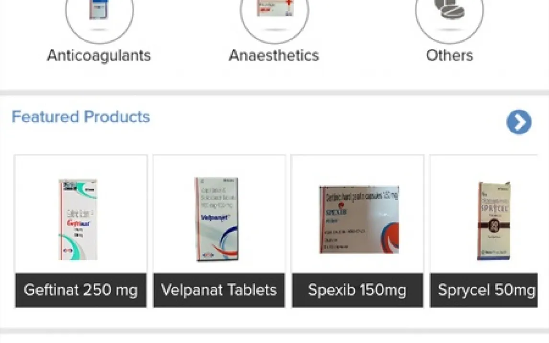Tap the Others pills icon
The width and height of the screenshot is (549, 343).
pyautogui.click(x=449, y=12)
